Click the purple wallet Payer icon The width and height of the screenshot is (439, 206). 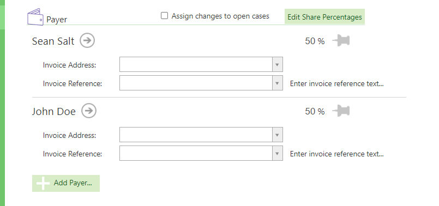point(35,17)
